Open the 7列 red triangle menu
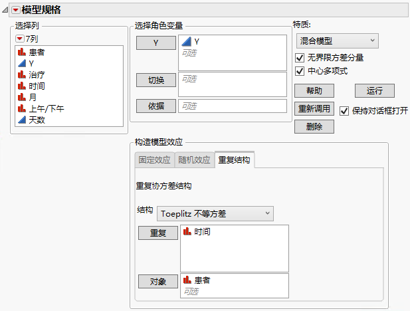The height and width of the screenshot is (311, 410). click(19, 39)
